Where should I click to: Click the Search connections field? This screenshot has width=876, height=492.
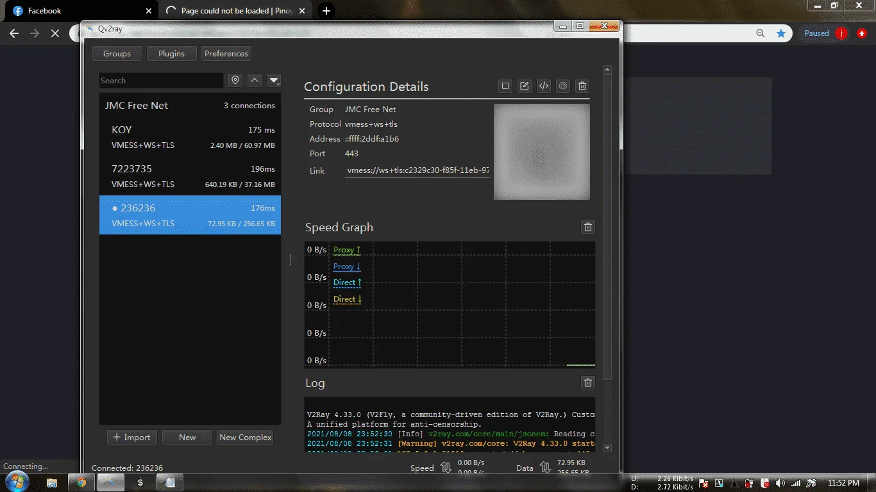(161, 81)
